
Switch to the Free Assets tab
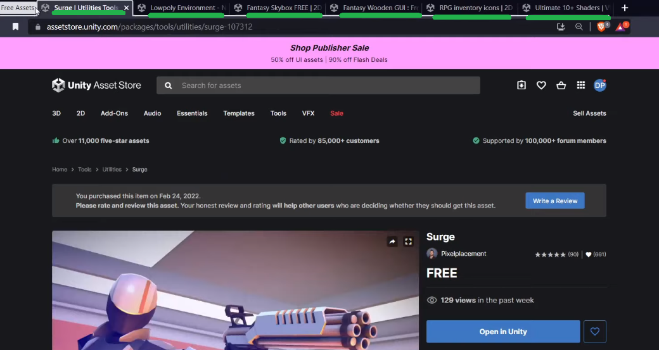coord(18,8)
